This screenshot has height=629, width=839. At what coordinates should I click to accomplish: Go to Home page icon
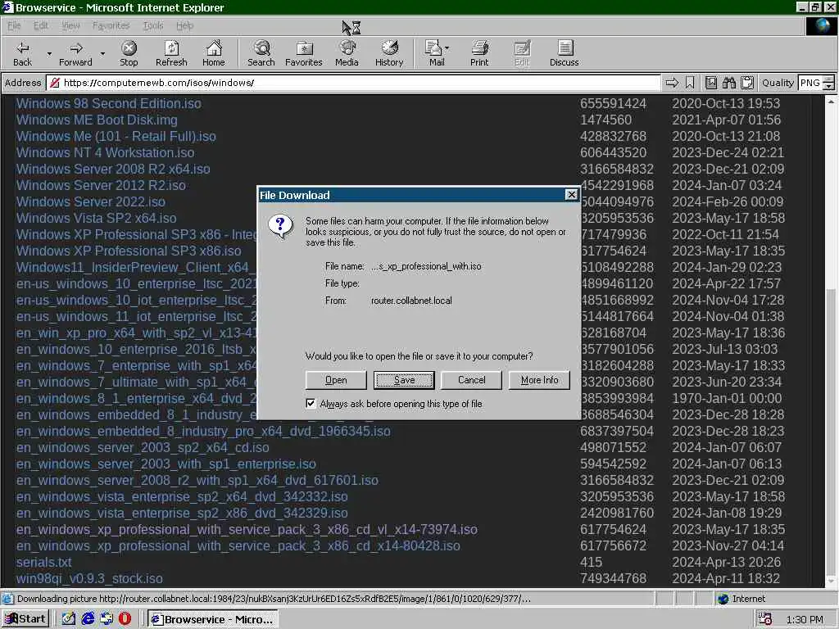214,53
